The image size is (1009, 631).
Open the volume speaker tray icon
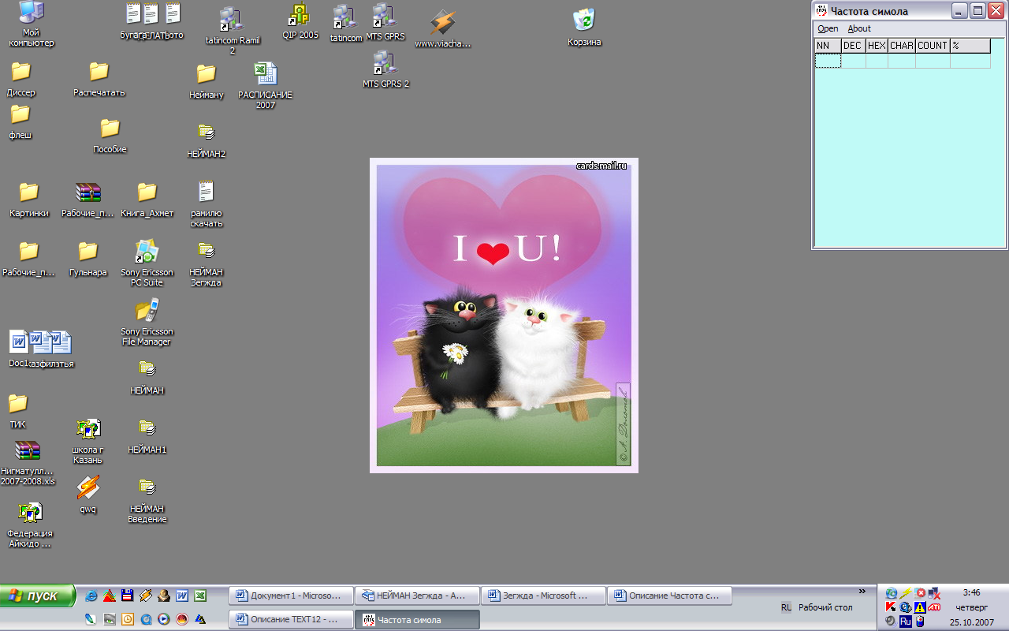coord(890,621)
